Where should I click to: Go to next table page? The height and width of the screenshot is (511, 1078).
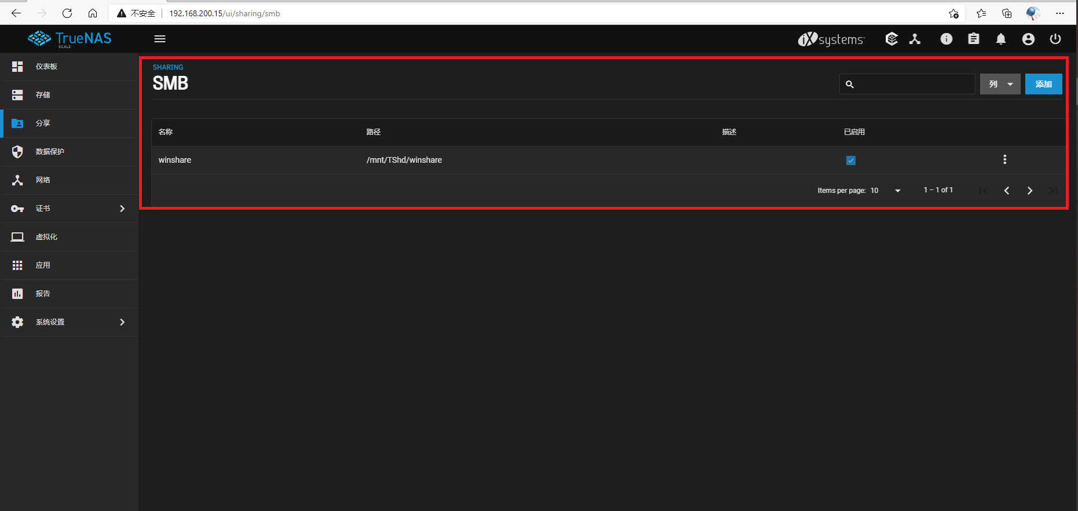(x=1029, y=191)
